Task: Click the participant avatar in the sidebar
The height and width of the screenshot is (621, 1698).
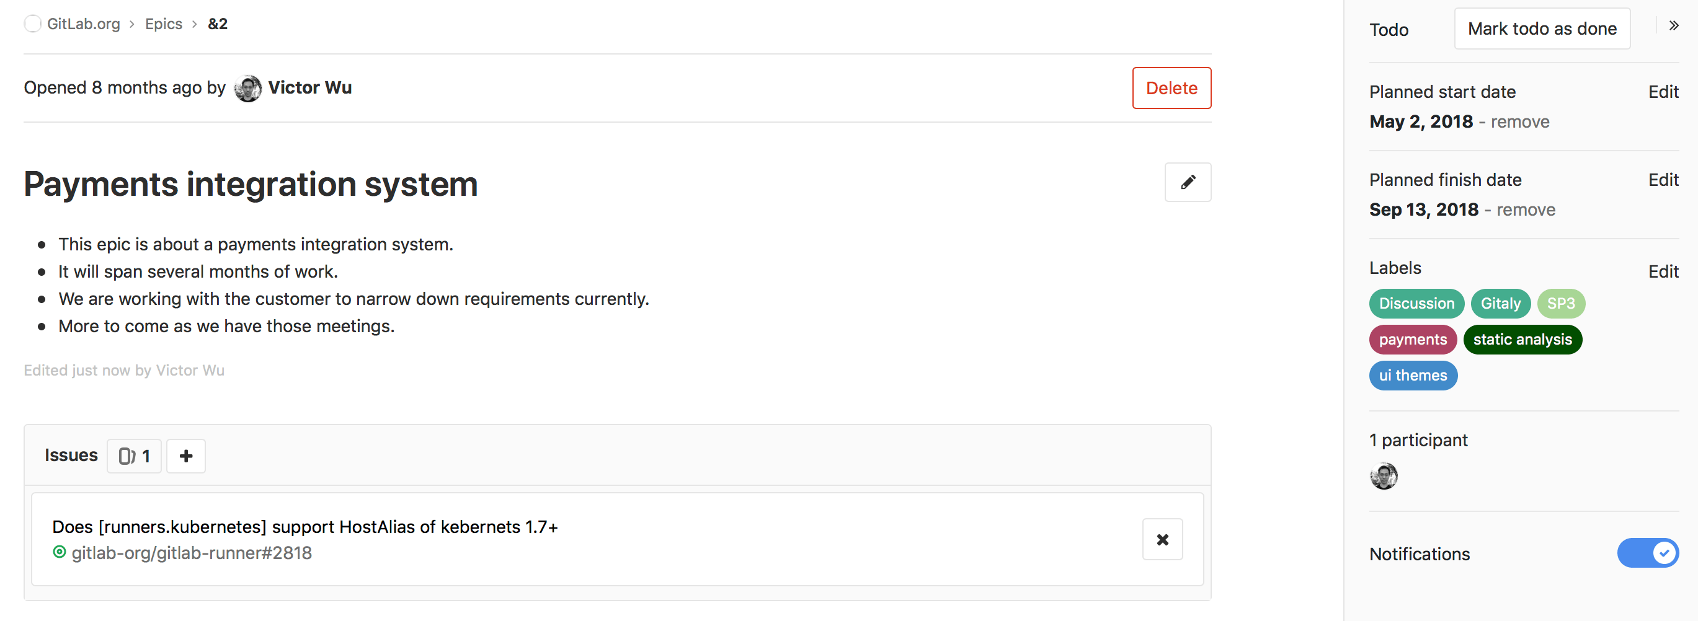Action: (x=1384, y=476)
